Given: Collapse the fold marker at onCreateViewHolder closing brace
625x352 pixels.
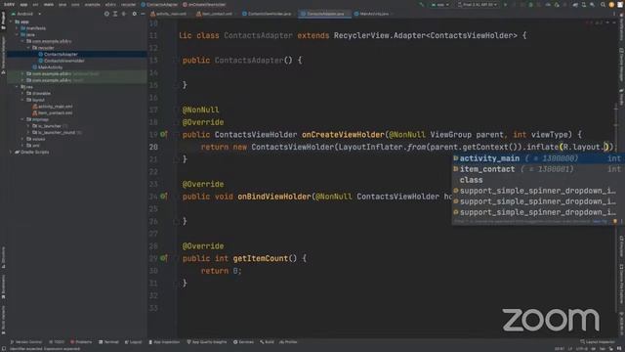Looking at the screenshot, I should (x=176, y=159).
